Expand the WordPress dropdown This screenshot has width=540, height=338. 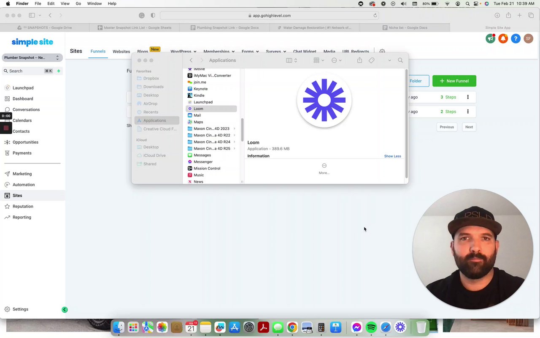[x=183, y=52]
